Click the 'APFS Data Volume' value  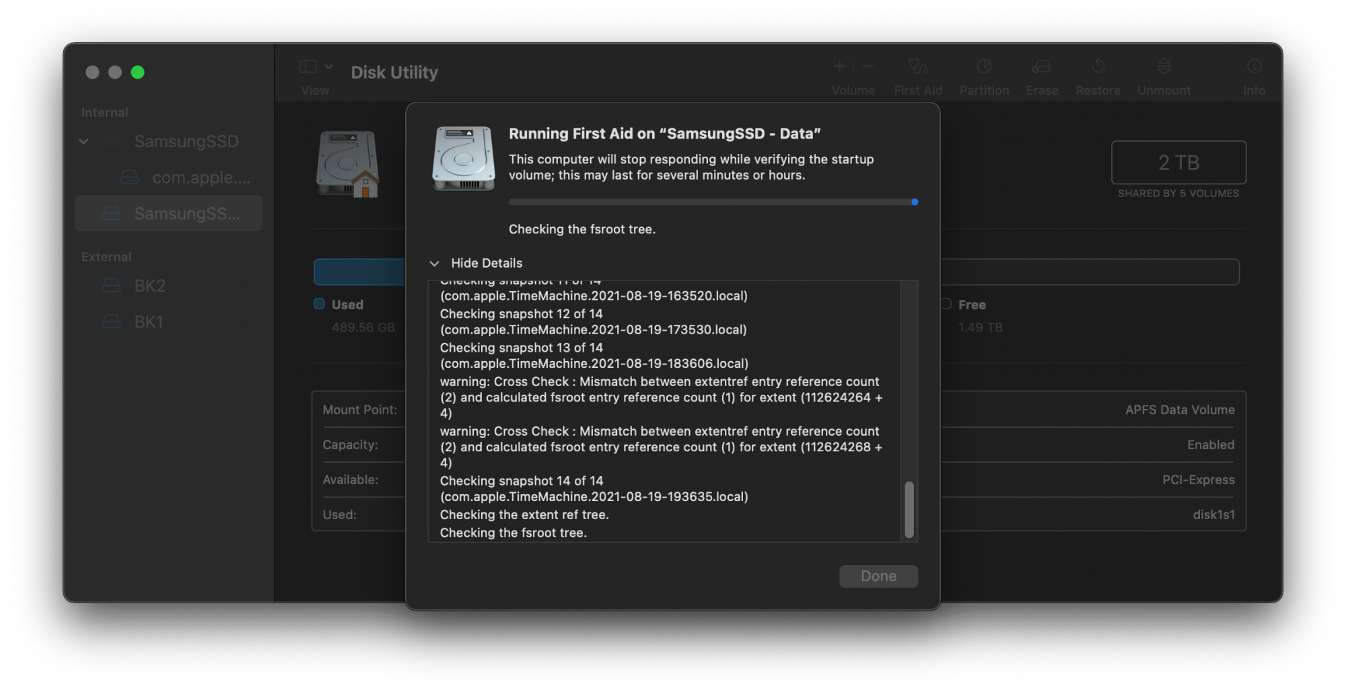1180,410
